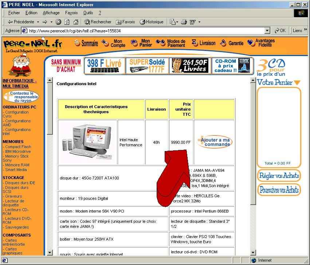This screenshot has height=265, width=310.
Task: Click the main frame scroll up arrow
Action: tap(253, 80)
